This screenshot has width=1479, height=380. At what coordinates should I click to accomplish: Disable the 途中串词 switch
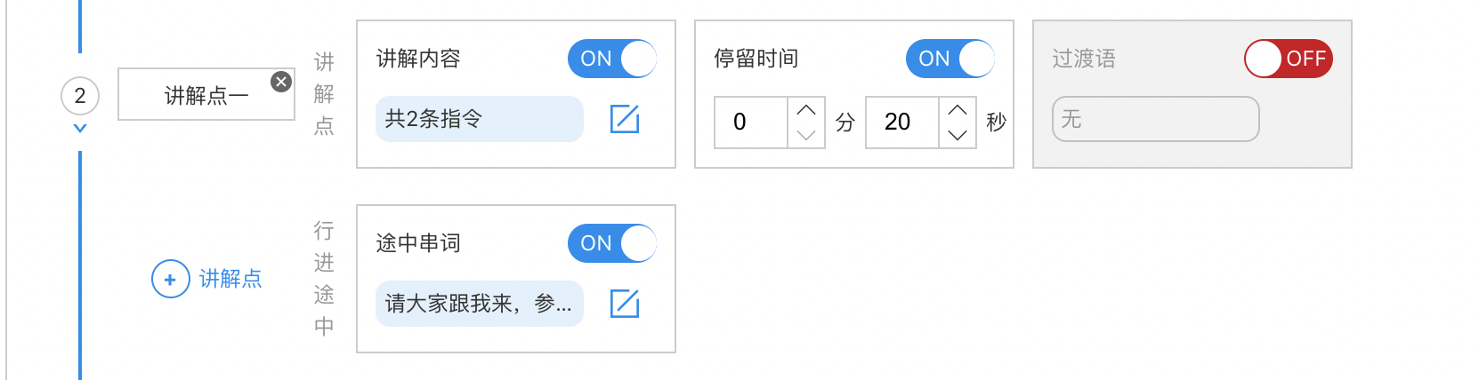pos(612,243)
